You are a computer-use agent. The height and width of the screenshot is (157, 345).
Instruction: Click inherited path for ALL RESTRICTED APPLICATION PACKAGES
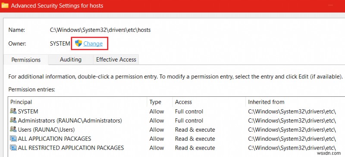292,148
